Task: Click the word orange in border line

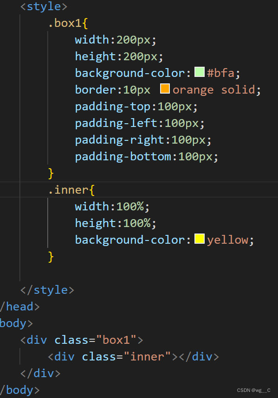Action: (193, 90)
